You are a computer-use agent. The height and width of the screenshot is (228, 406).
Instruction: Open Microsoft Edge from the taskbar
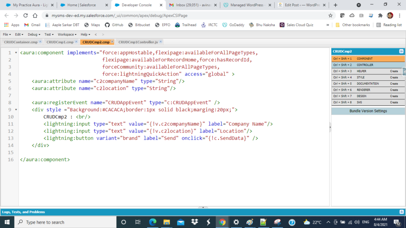(x=153, y=222)
